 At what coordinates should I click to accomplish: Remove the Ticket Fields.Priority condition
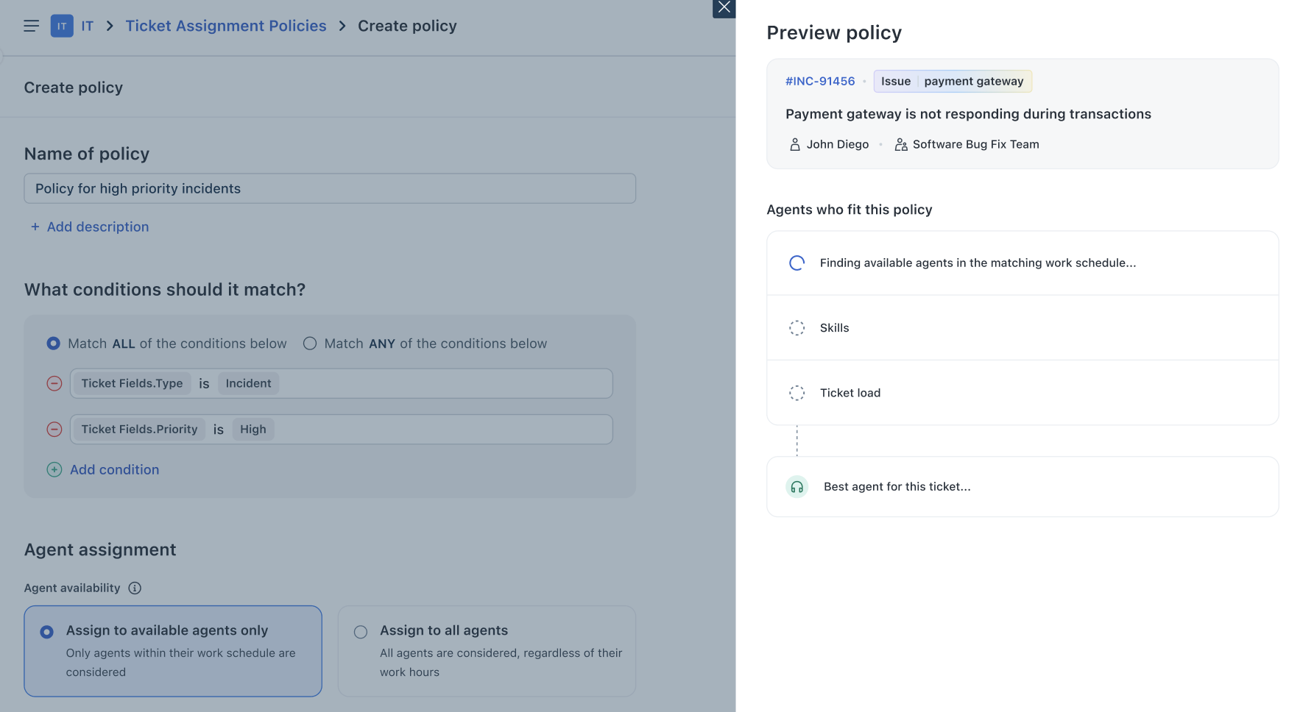coord(54,430)
